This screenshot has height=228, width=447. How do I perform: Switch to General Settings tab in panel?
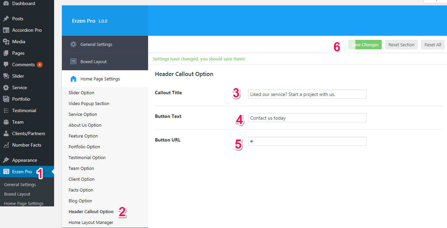click(x=105, y=44)
